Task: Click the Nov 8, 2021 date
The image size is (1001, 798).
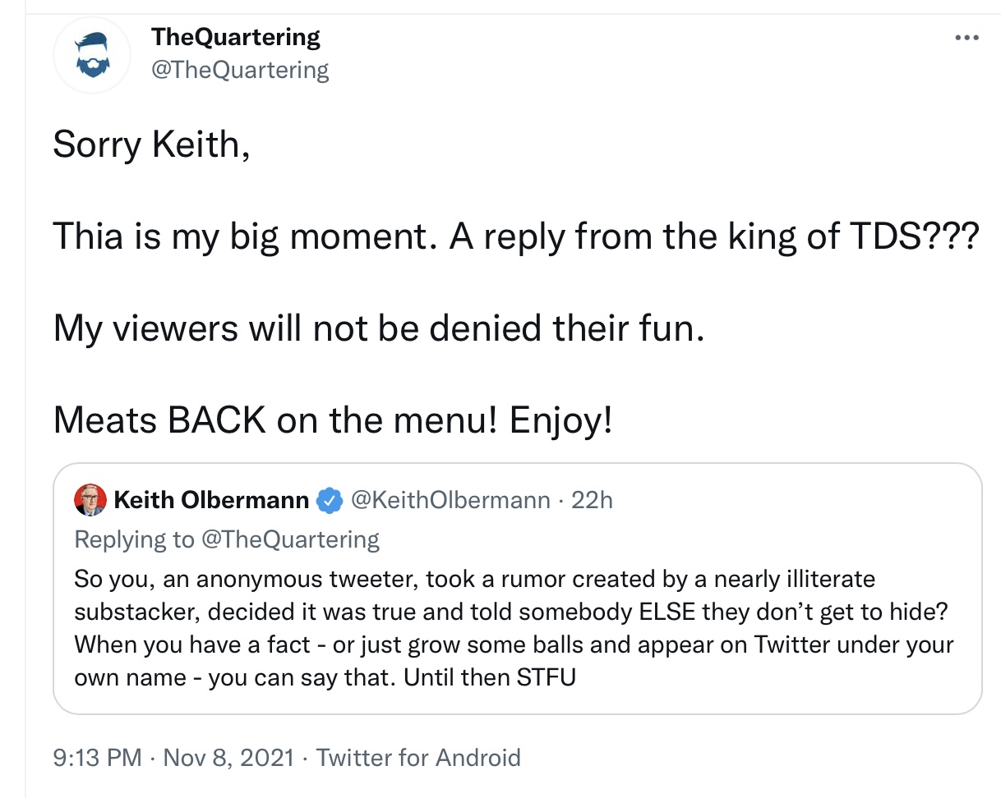Action: [228, 757]
